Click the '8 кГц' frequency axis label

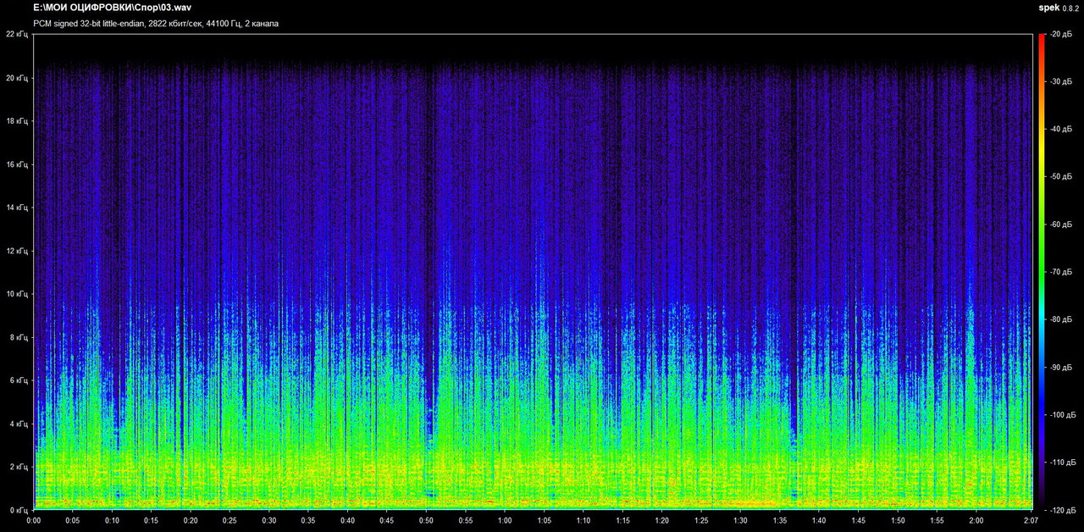19,337
